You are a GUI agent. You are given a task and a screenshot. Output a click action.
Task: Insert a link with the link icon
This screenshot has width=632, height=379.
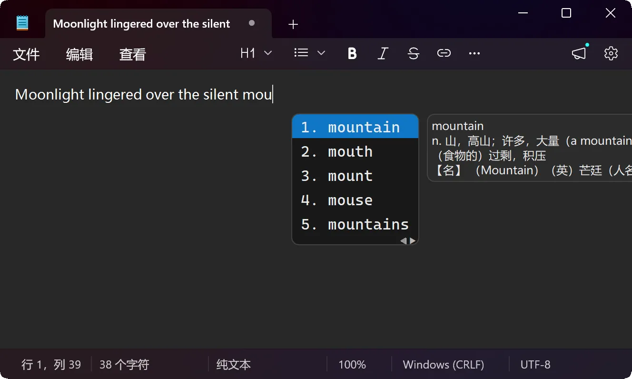coord(444,53)
